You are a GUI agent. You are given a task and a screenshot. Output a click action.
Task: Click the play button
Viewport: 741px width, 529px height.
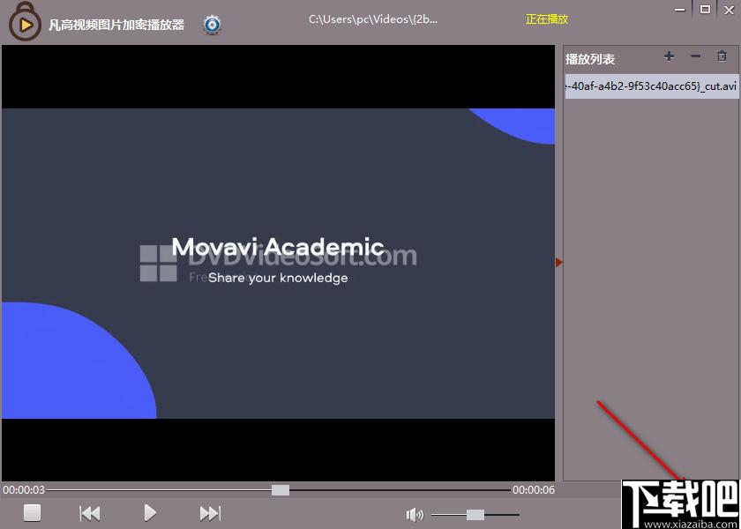(150, 512)
